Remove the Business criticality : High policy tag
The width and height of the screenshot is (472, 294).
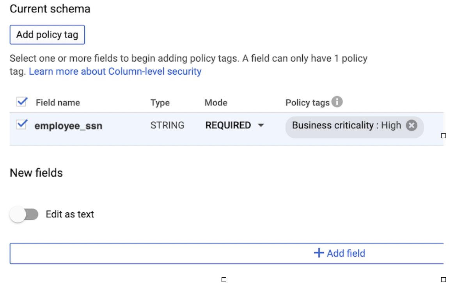click(411, 125)
